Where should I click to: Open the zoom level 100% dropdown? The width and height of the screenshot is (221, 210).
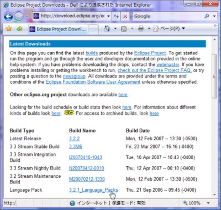point(208,203)
